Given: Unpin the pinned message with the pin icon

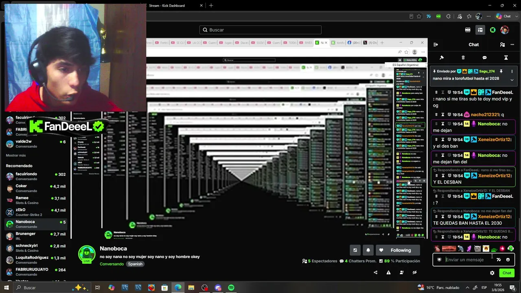Looking at the screenshot, I should point(501,71).
